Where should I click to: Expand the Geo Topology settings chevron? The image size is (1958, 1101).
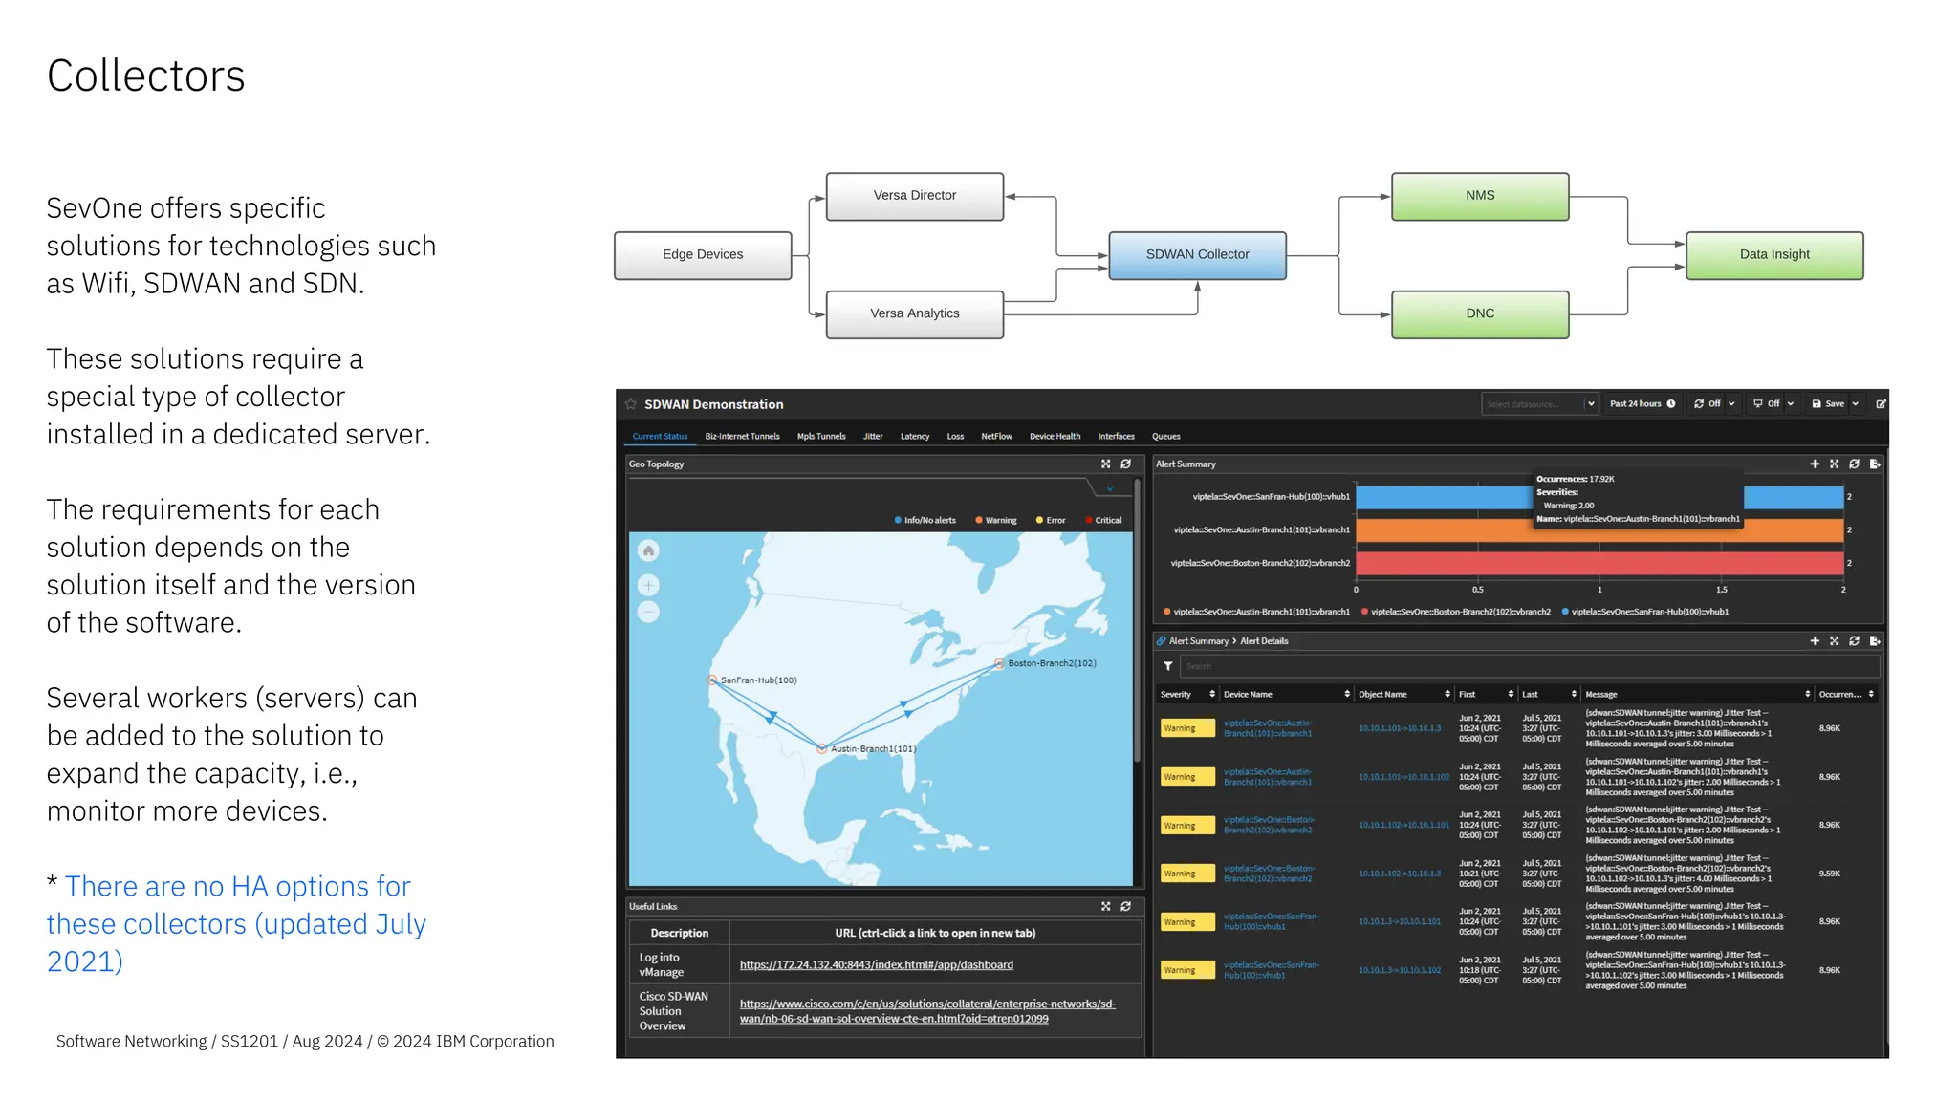pyautogui.click(x=1109, y=489)
